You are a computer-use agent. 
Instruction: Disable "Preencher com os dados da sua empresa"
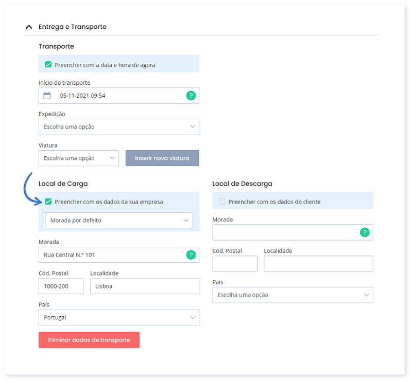48,202
